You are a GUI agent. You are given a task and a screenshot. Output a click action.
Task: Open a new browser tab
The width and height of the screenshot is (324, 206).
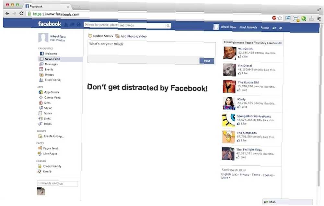(77, 7)
